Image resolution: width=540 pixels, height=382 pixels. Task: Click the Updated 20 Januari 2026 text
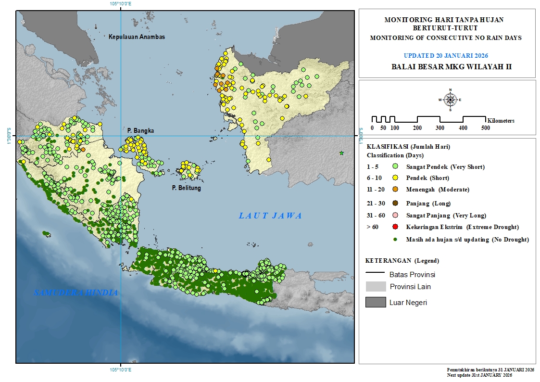coord(446,56)
